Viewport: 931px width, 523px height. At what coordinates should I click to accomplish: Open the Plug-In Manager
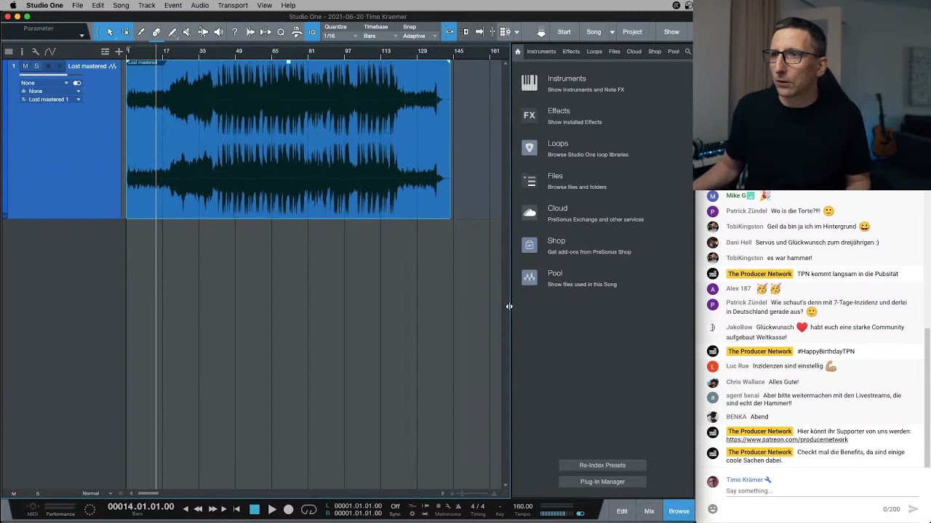(602, 482)
